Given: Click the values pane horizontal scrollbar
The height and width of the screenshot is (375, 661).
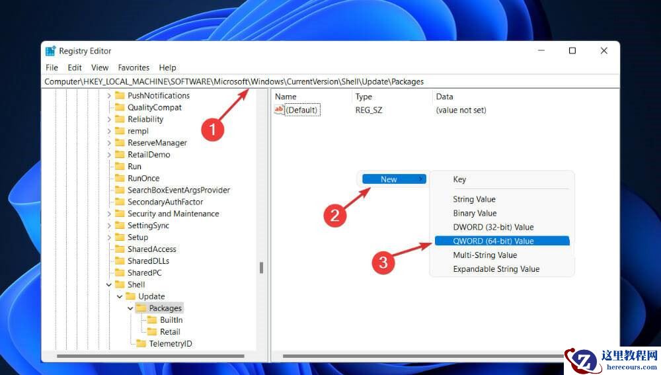Looking at the screenshot, I should (423, 356).
